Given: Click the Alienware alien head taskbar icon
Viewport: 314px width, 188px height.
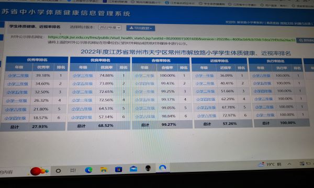Looking at the screenshot, I should pyautogui.click(x=148, y=168).
